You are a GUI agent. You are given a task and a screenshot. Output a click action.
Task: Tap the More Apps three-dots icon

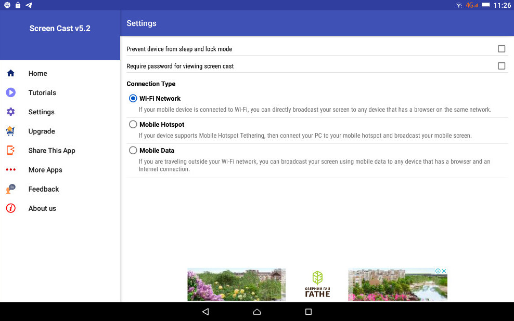point(10,169)
